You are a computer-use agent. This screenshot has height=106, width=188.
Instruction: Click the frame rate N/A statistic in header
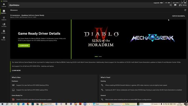[158, 3]
